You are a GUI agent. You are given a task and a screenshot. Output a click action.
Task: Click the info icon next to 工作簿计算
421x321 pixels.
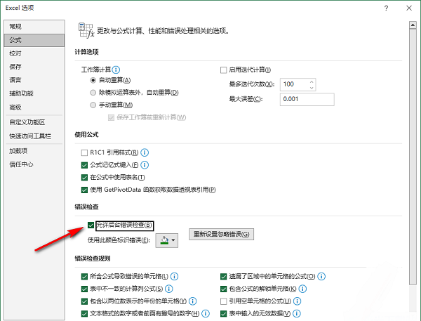[x=116, y=70]
